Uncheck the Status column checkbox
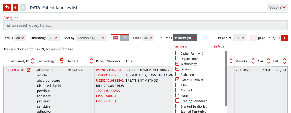 [x=177, y=95]
